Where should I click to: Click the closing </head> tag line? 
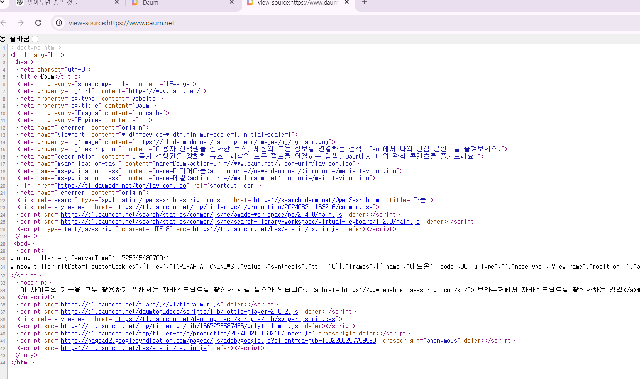coord(26,236)
